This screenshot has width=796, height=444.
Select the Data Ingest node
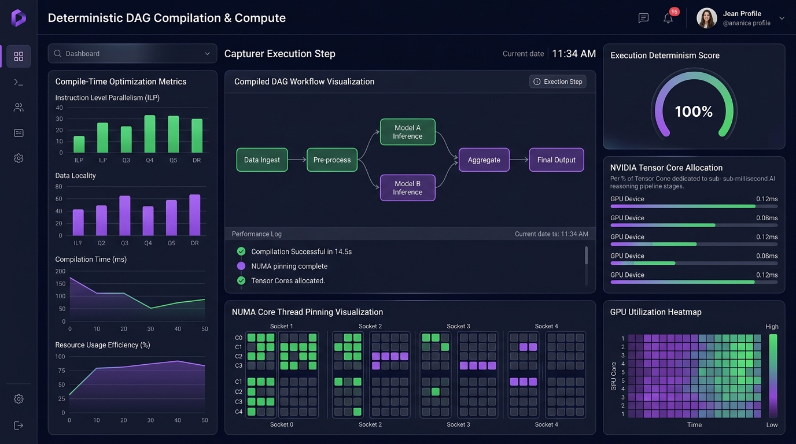pyautogui.click(x=262, y=160)
